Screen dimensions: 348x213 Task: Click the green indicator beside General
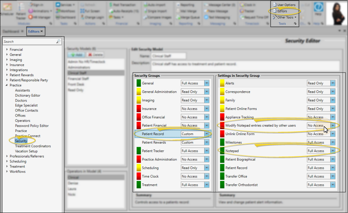click(x=139, y=83)
